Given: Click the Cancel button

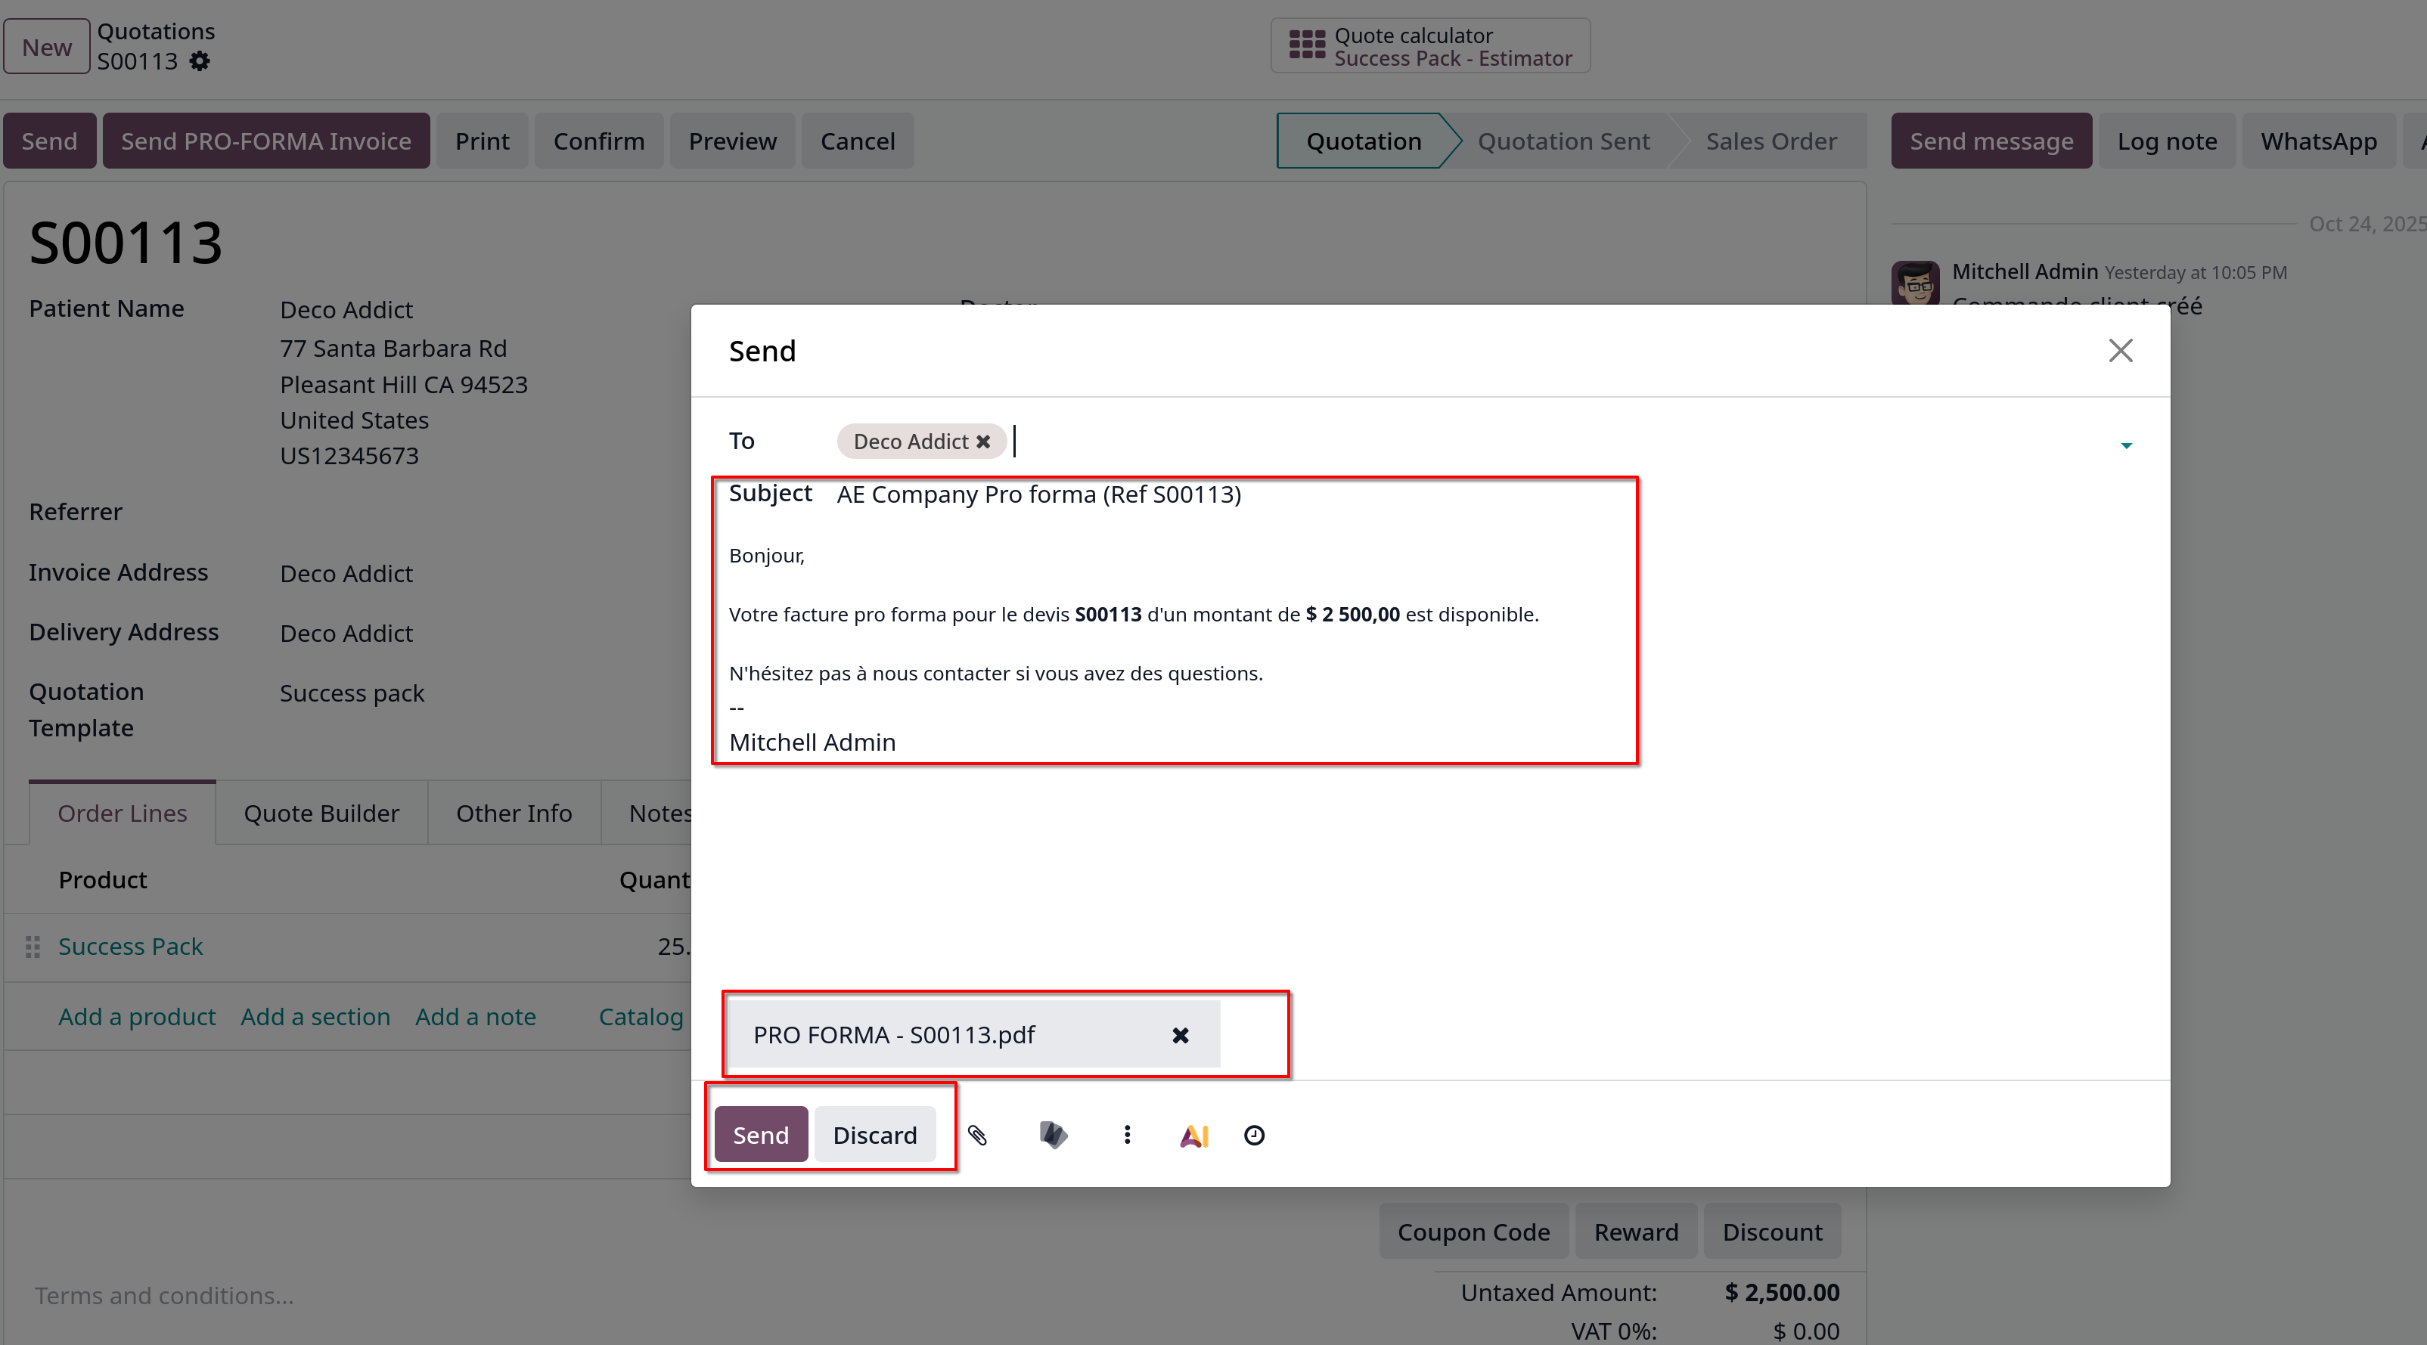Looking at the screenshot, I should pos(858,141).
